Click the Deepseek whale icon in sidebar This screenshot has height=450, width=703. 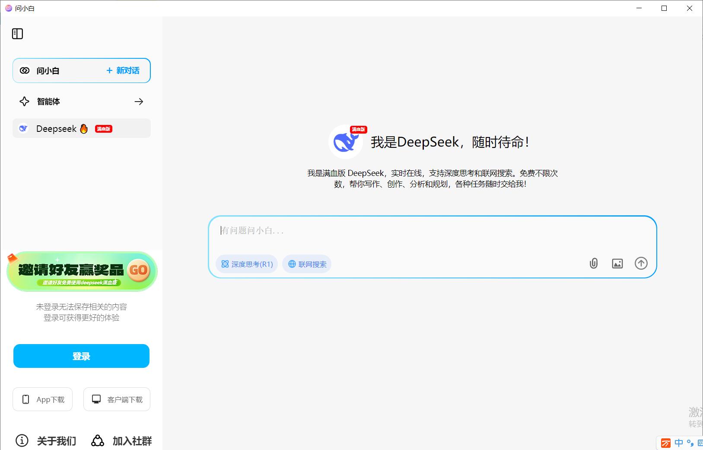click(x=23, y=128)
